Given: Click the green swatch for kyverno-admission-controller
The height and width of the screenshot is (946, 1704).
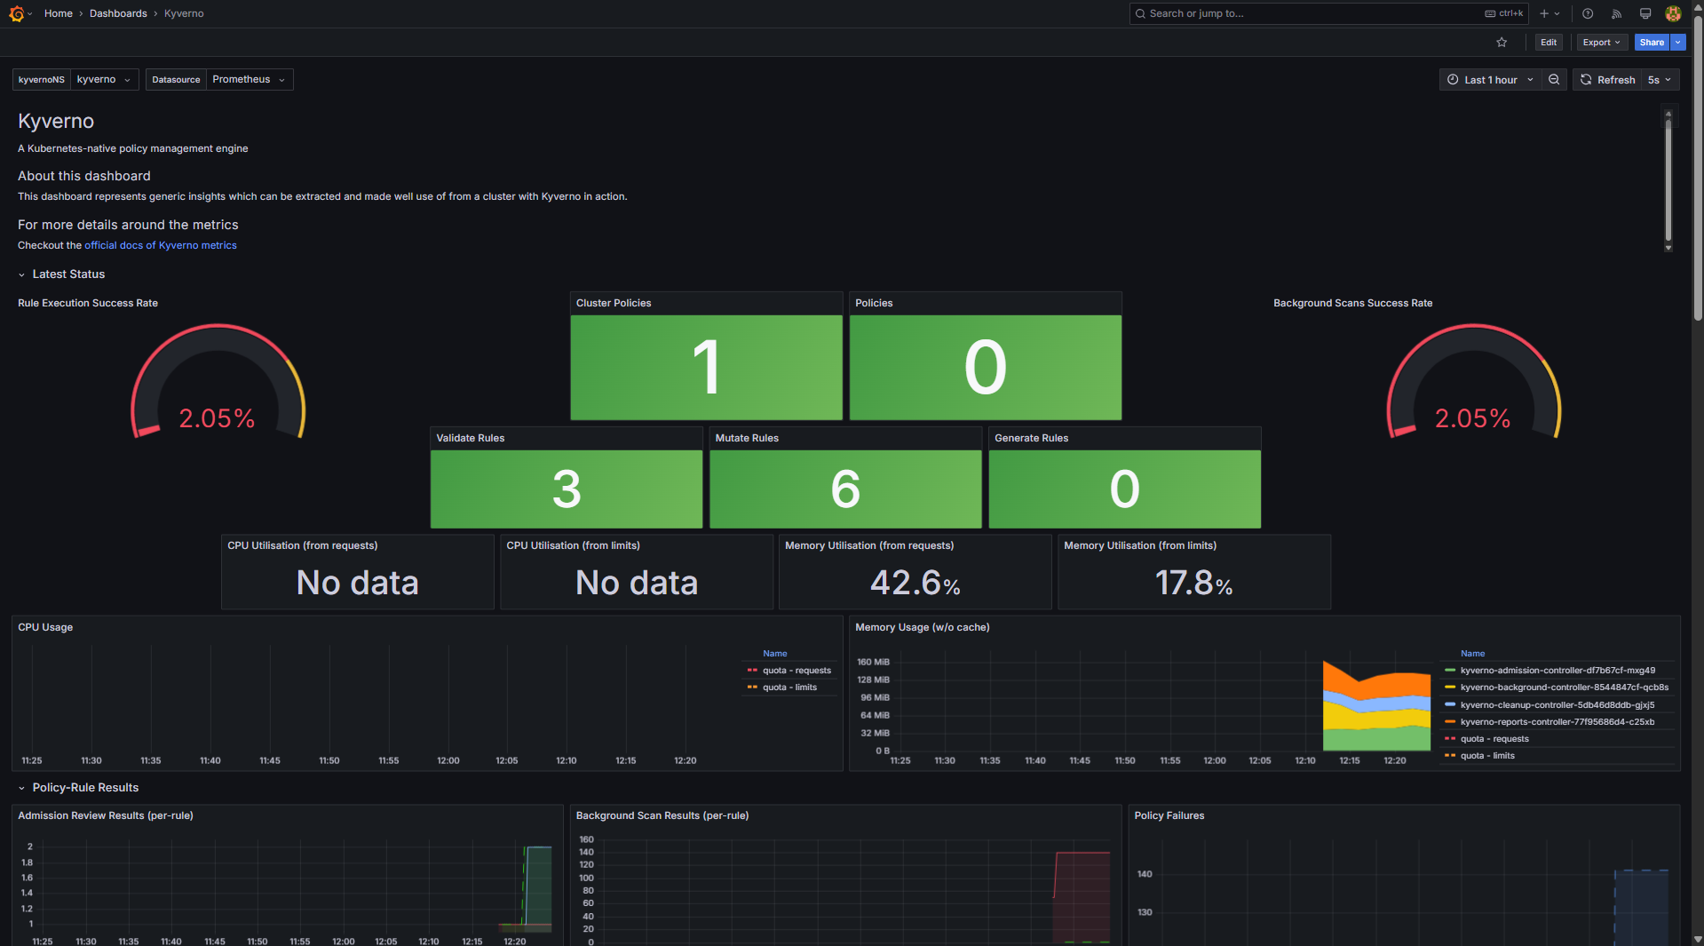Looking at the screenshot, I should 1450,671.
